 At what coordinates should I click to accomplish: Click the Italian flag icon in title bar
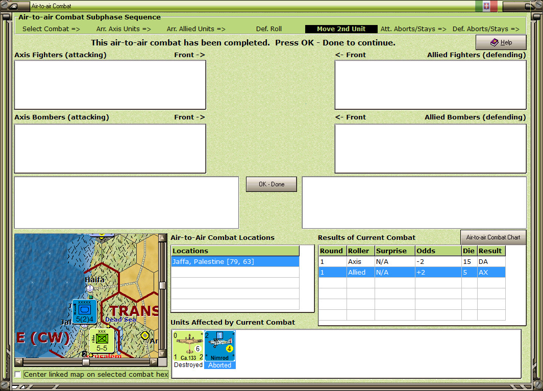click(x=486, y=6)
